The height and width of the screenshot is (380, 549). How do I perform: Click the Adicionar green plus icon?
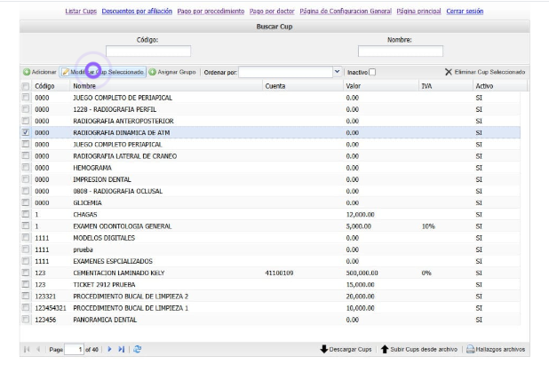click(x=27, y=71)
